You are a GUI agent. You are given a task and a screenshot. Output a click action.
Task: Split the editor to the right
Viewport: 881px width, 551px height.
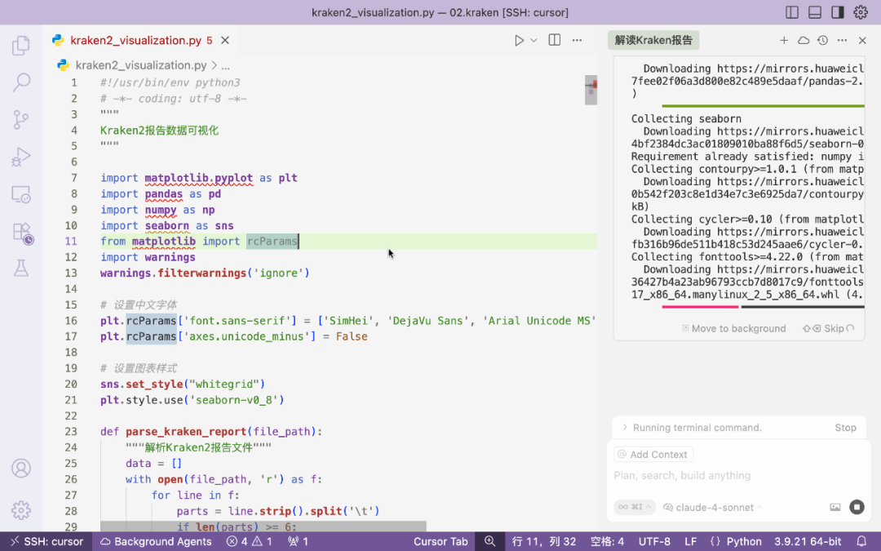(555, 40)
